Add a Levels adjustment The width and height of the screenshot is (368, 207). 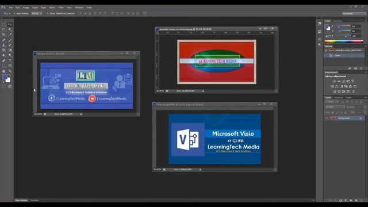coord(339,81)
